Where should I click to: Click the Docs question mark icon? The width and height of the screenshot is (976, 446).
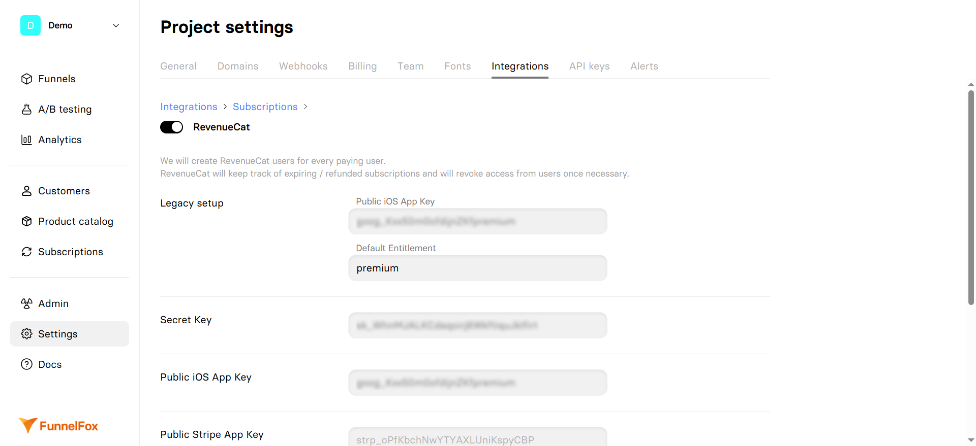pyautogui.click(x=26, y=364)
